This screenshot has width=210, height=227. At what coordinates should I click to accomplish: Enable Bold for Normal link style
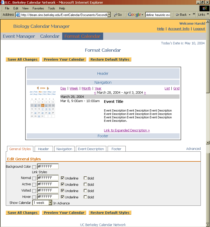click(85, 178)
